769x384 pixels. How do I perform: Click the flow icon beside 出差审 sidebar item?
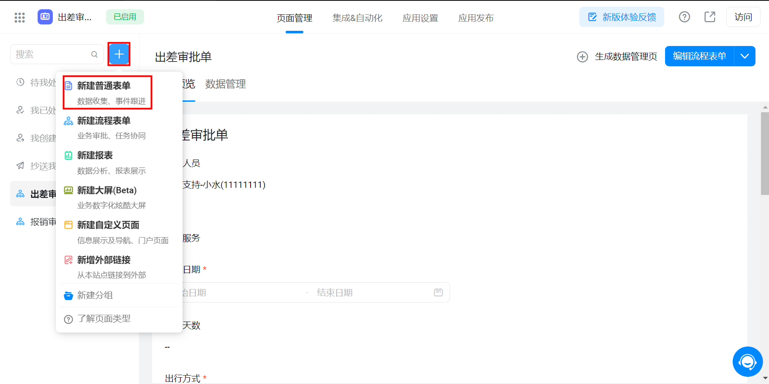[x=20, y=194]
